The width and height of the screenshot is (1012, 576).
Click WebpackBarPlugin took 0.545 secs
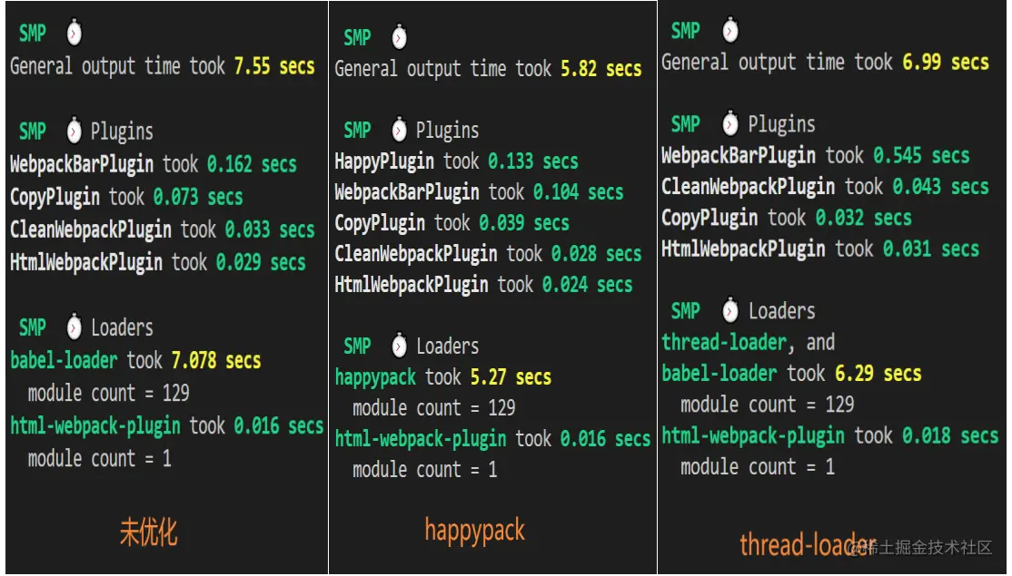tap(815, 155)
